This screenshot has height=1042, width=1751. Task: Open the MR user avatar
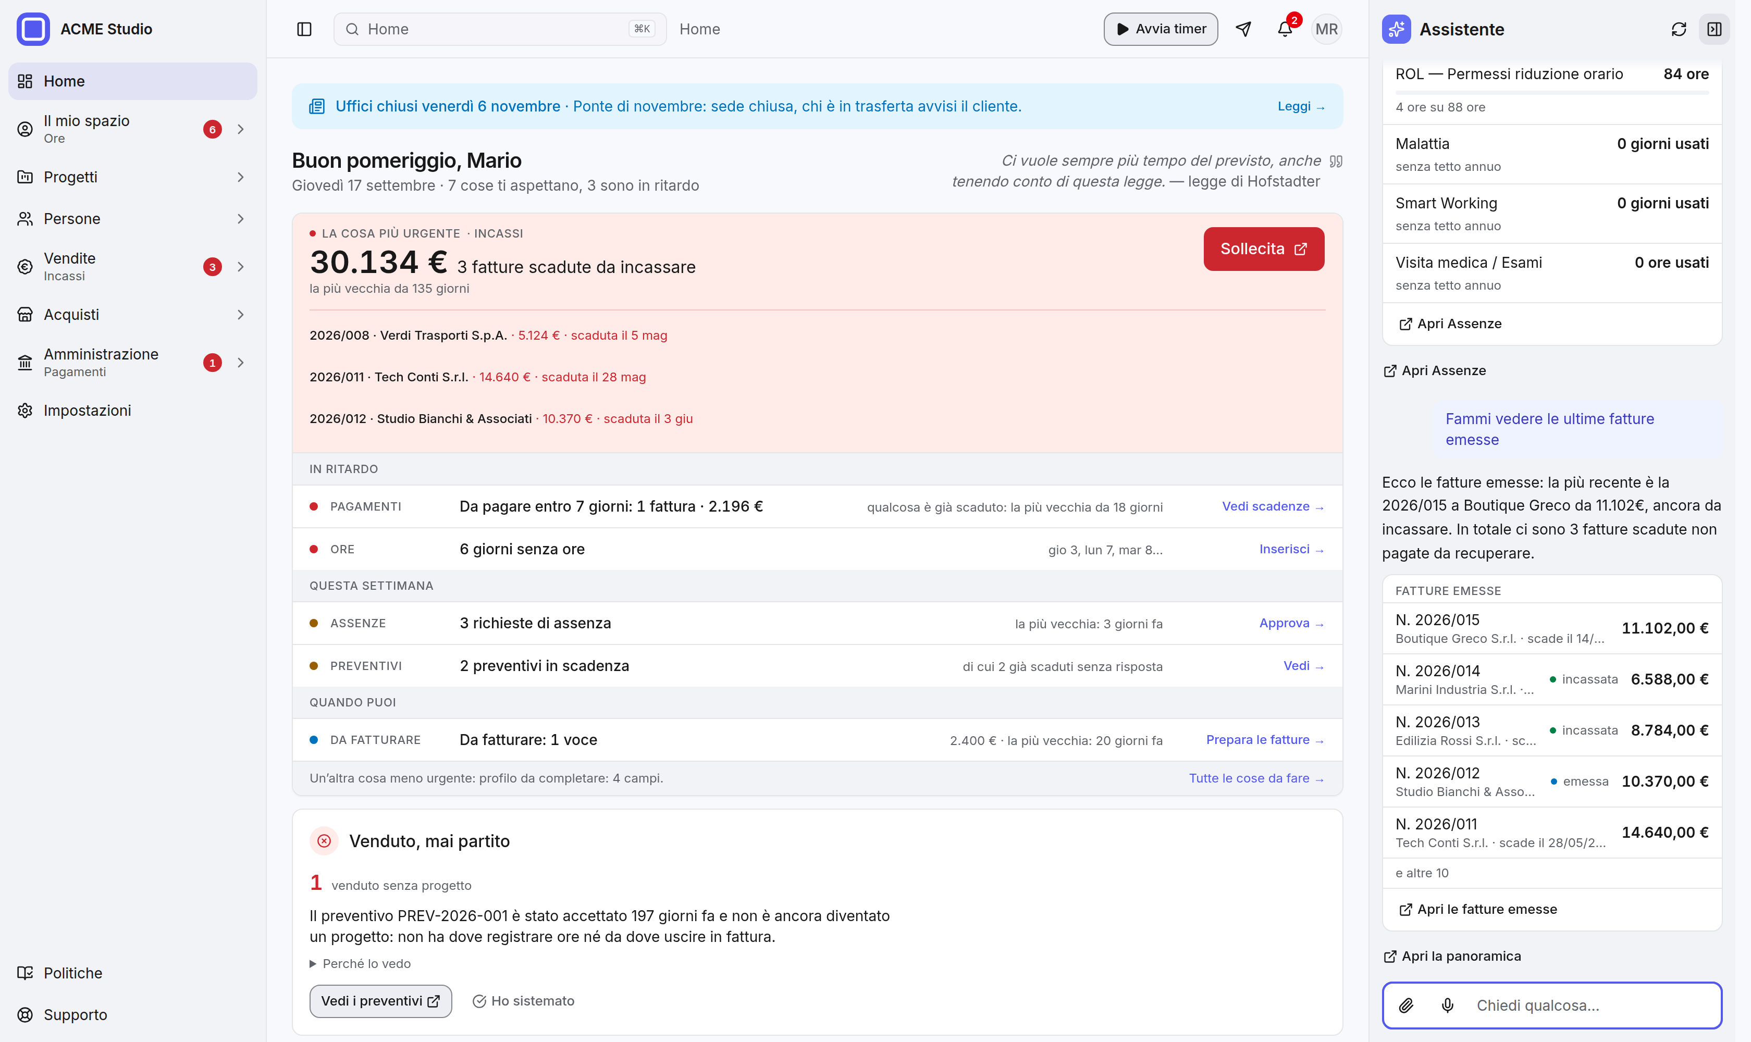pyautogui.click(x=1326, y=29)
